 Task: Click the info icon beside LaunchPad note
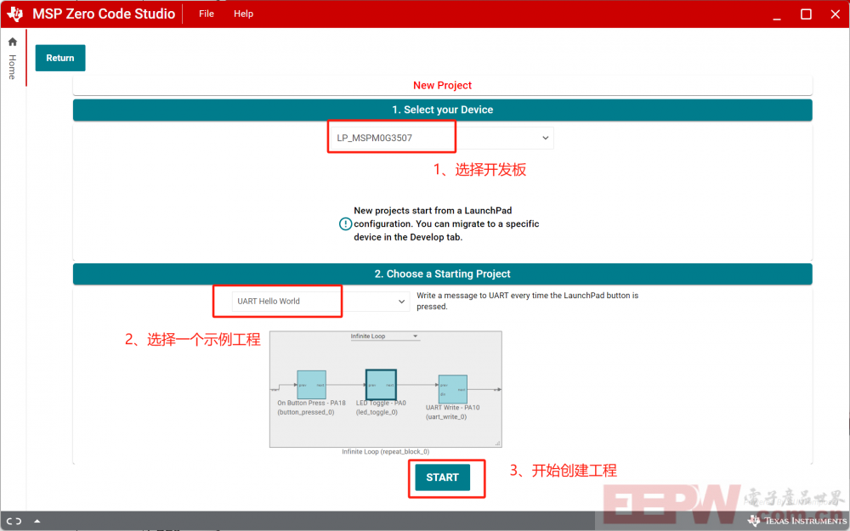pyautogui.click(x=345, y=223)
